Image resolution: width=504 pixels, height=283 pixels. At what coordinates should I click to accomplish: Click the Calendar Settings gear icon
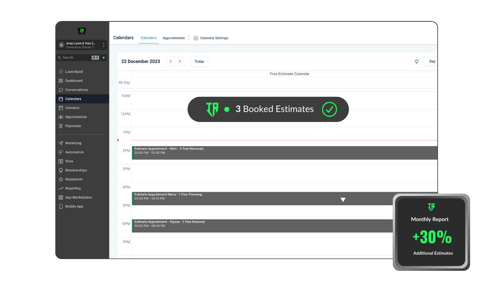(196, 38)
